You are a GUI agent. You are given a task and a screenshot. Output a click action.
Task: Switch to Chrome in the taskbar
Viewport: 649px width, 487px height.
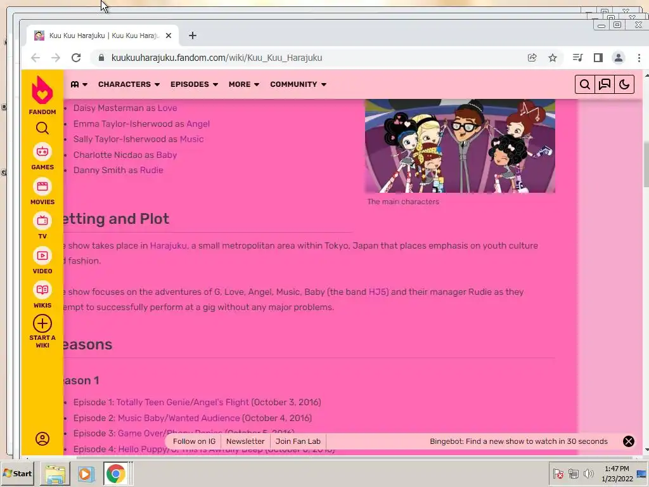116,474
